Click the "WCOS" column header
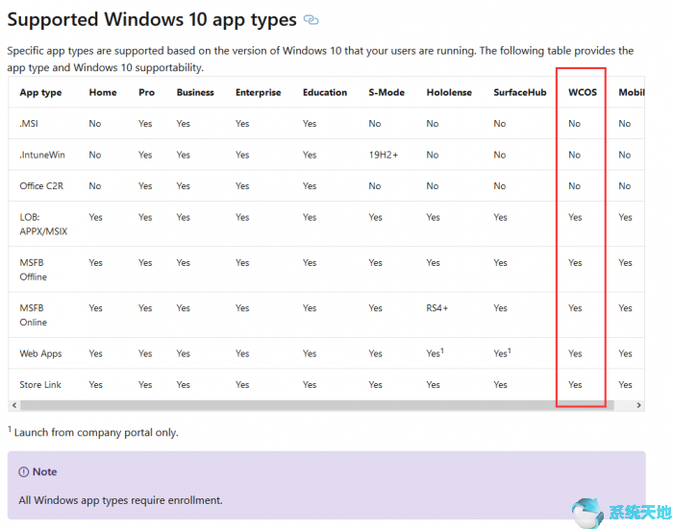673x529 pixels. (x=583, y=92)
